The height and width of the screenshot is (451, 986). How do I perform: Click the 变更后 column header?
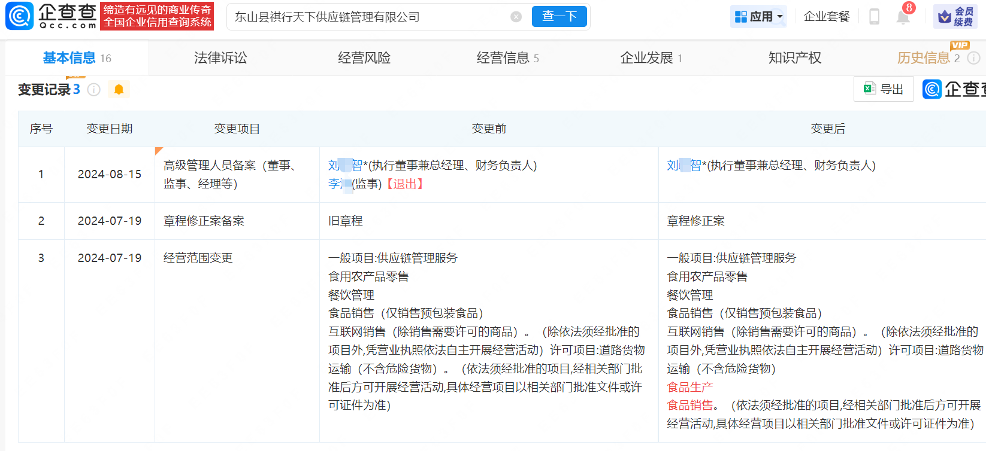(x=828, y=129)
